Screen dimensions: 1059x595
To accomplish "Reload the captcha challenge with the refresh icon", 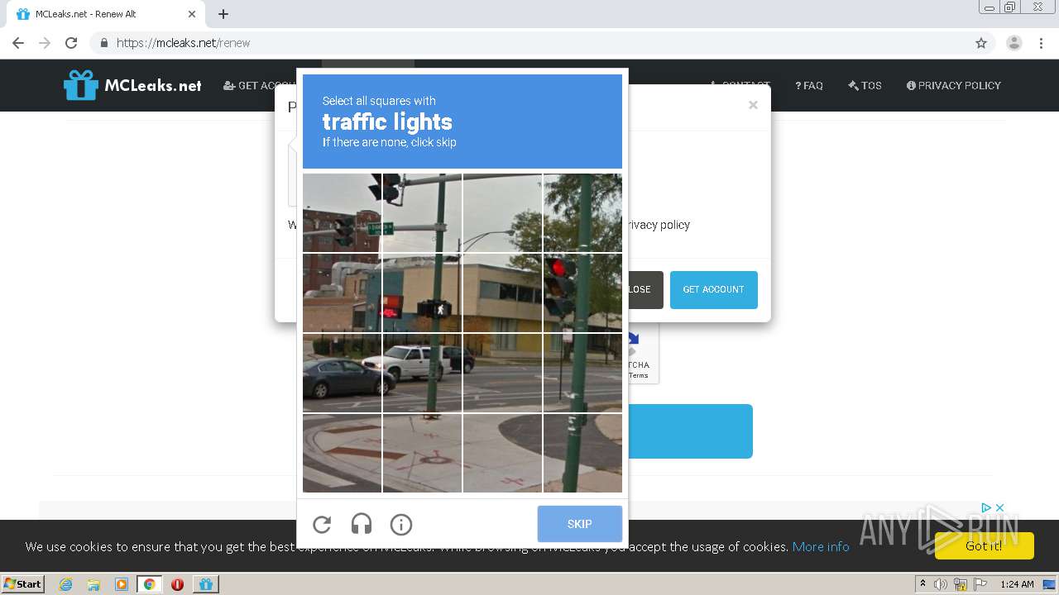I will coord(322,524).
